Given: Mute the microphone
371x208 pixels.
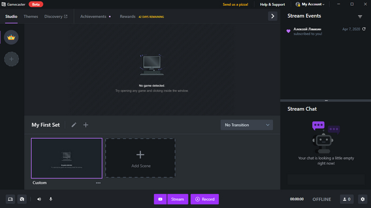Looking at the screenshot, I should tap(50, 199).
